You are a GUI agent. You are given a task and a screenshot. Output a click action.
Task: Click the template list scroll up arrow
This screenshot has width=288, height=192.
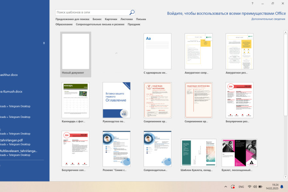[285, 32]
